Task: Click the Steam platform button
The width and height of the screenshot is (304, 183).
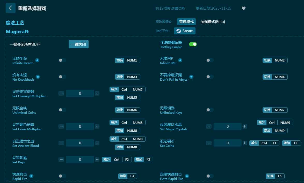Action: [185, 31]
